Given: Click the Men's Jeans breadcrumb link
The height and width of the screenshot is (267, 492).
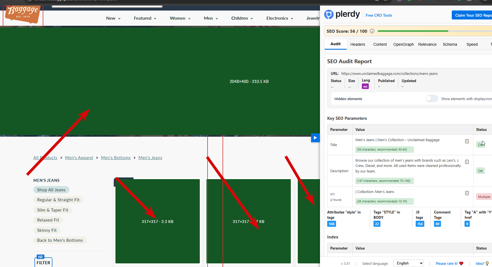Looking at the screenshot, I should tap(150, 158).
